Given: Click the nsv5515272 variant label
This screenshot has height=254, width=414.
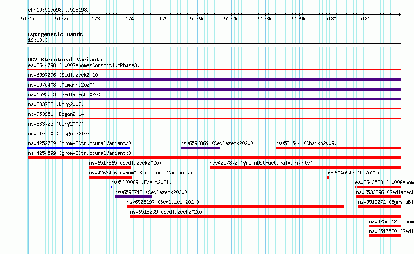Looking at the screenshot, I should coord(386,202).
